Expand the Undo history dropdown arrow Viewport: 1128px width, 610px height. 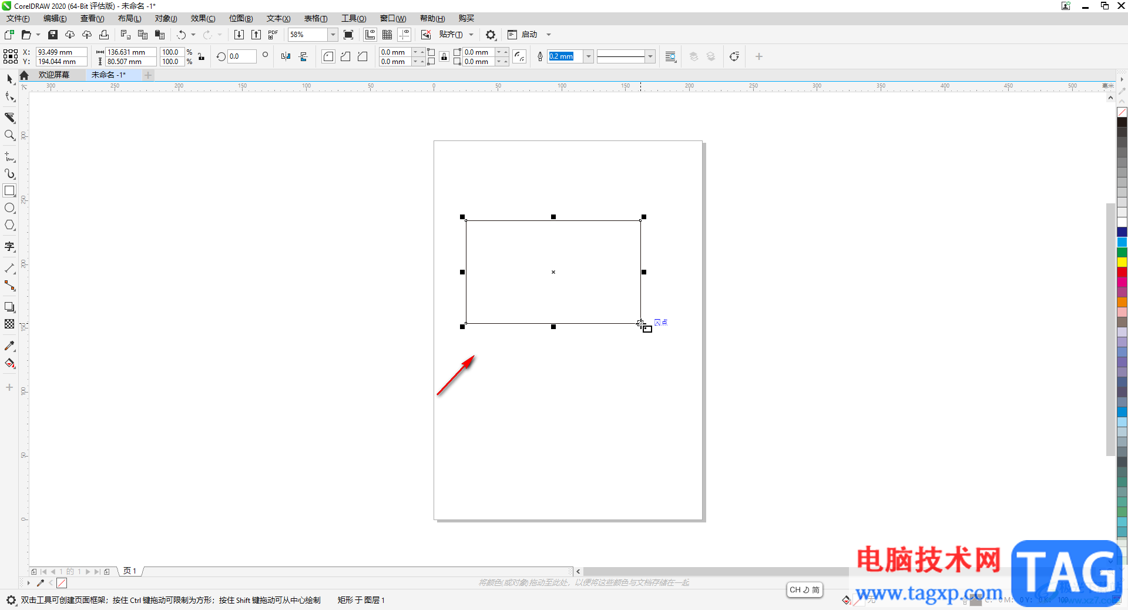(193, 35)
